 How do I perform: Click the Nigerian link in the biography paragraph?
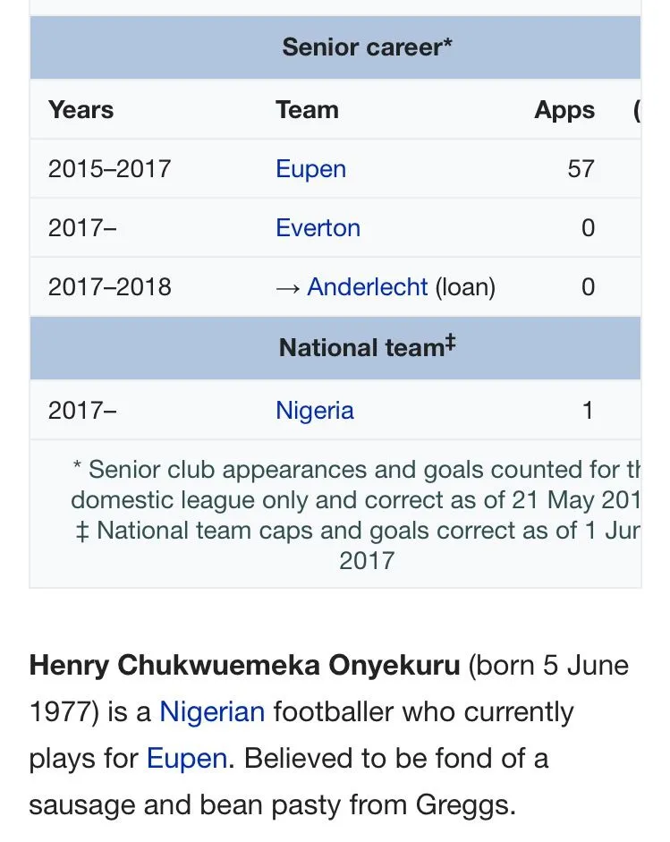pyautogui.click(x=212, y=712)
